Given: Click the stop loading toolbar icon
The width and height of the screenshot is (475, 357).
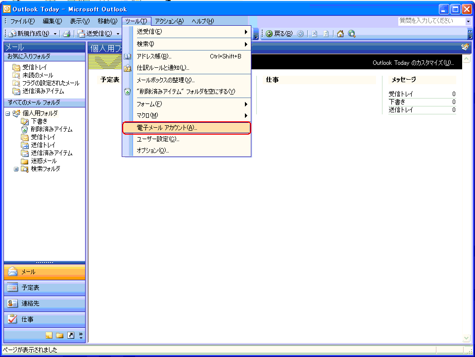Looking at the screenshot, I should click(x=315, y=34).
